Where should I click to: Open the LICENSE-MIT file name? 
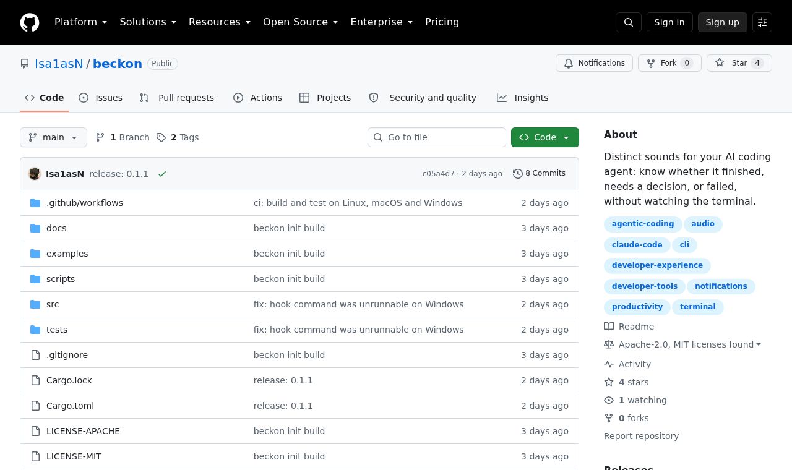(74, 456)
